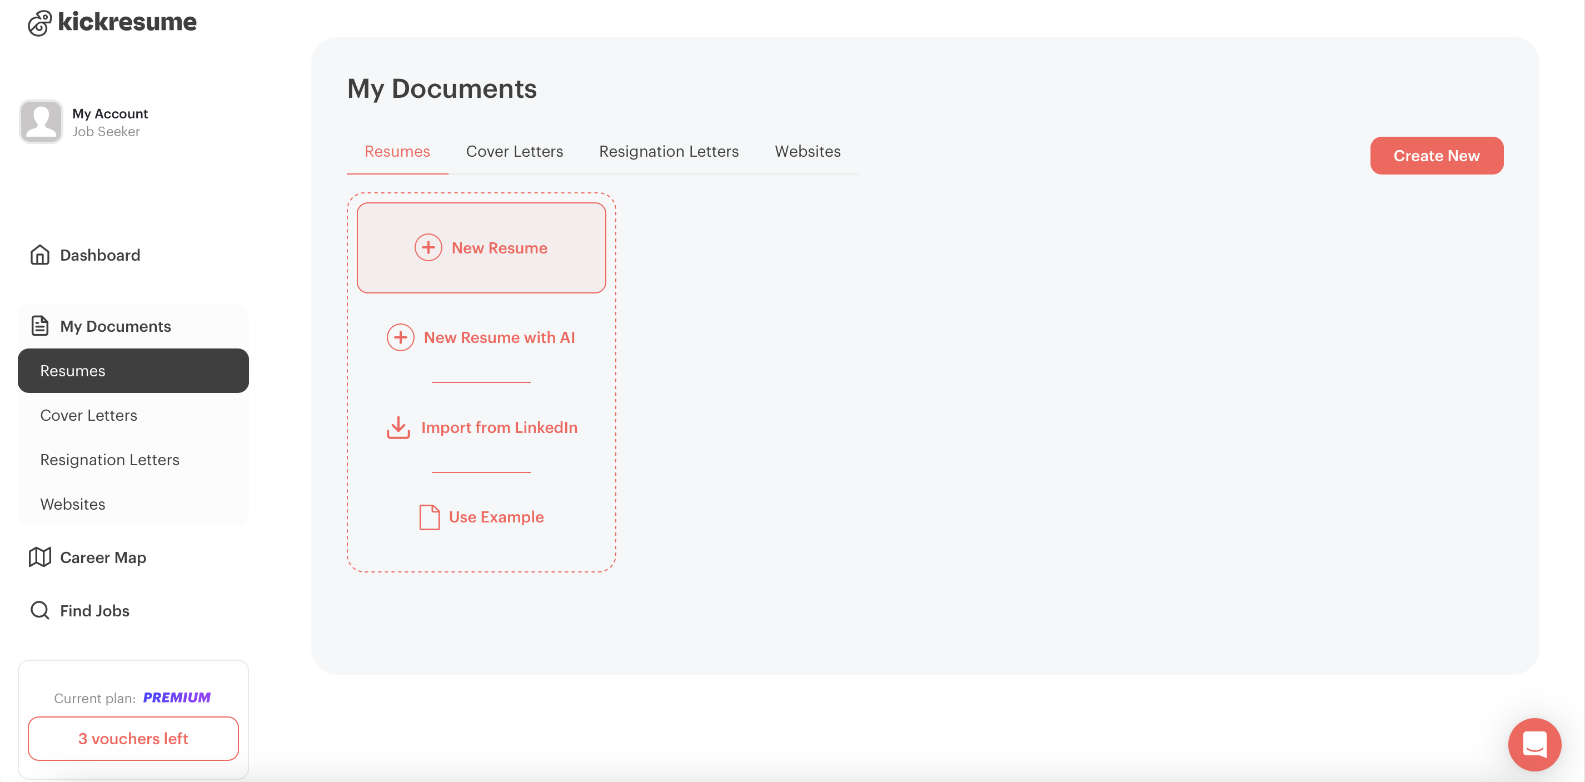
Task: Switch to the Cover Letters tab
Action: point(515,151)
